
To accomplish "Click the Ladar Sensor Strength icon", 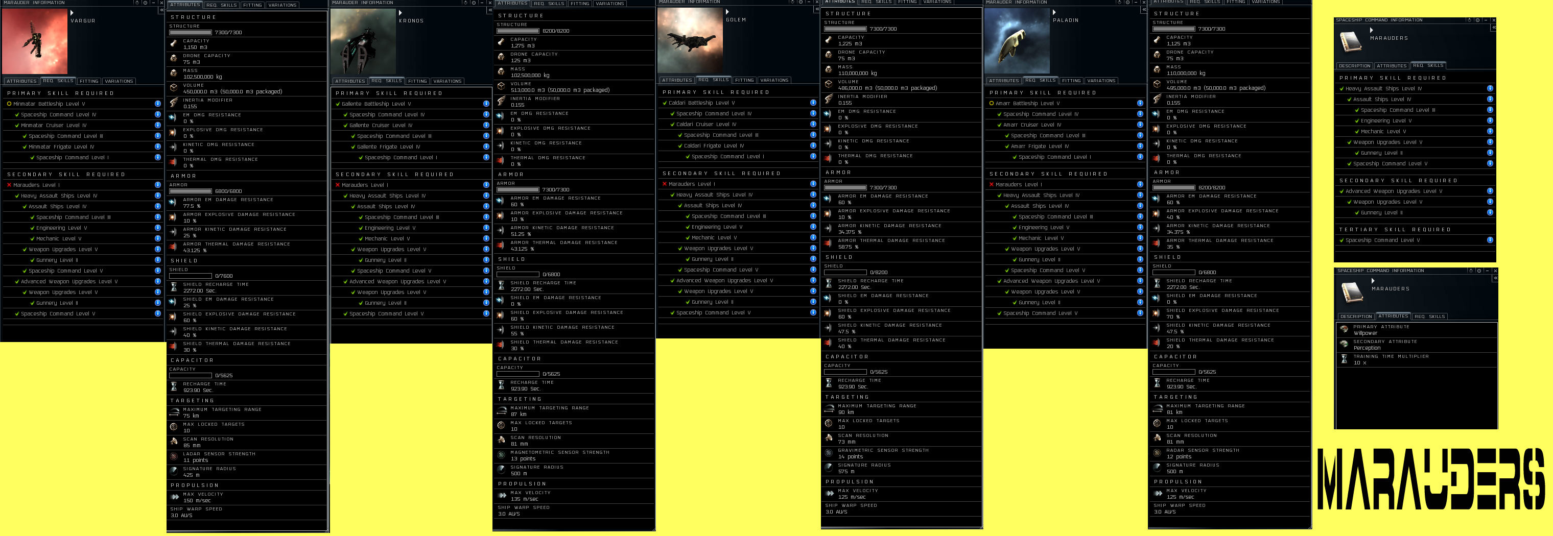I will [x=174, y=456].
